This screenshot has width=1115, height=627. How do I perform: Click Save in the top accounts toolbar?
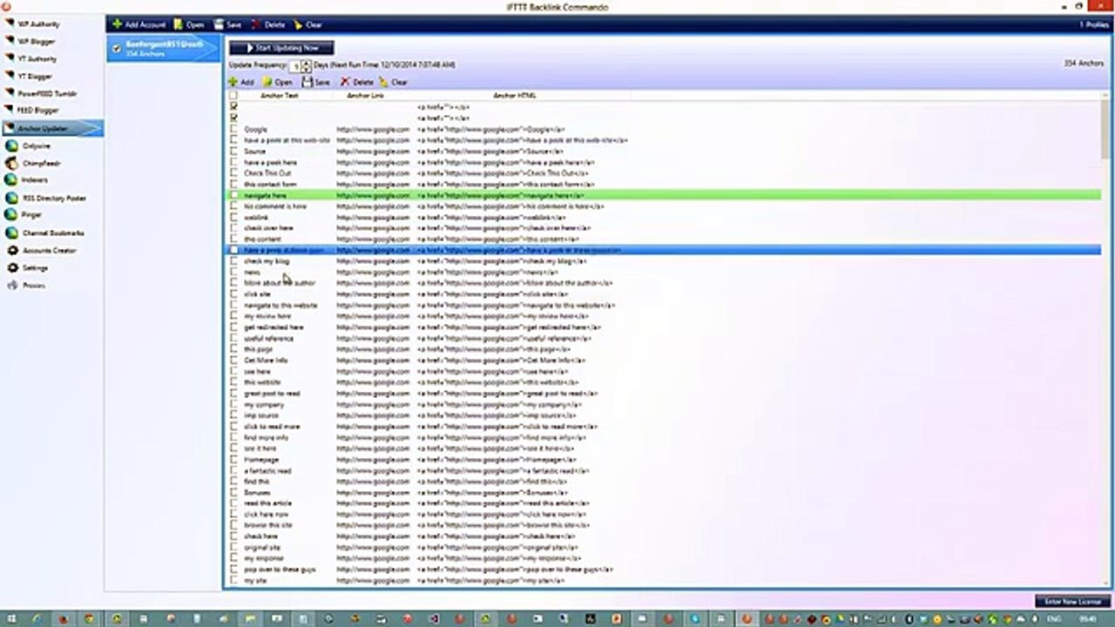point(227,24)
